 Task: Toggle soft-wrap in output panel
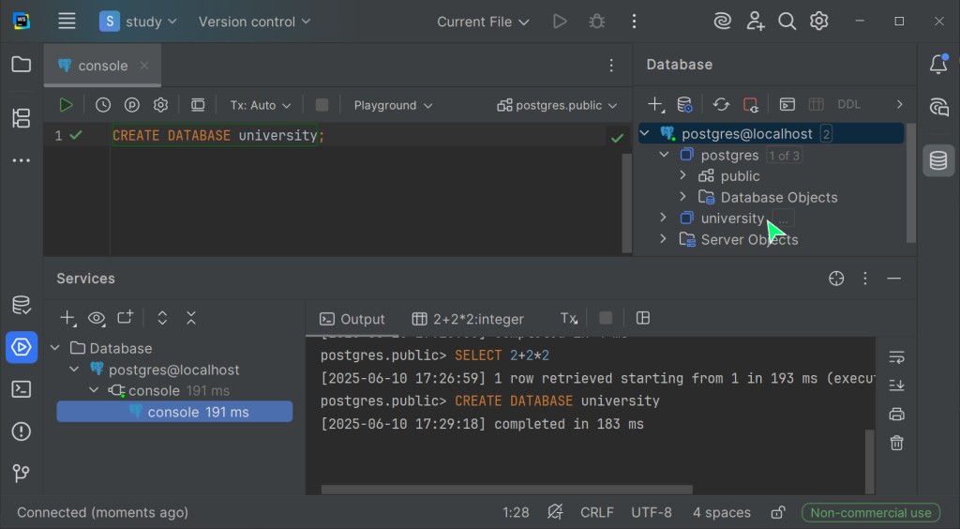click(896, 356)
